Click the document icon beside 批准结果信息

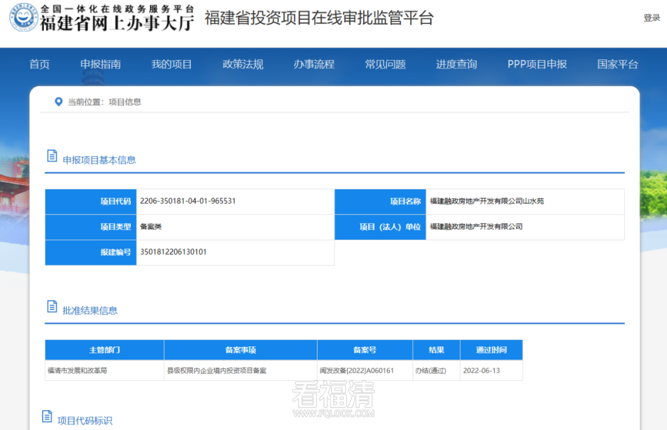(52, 306)
